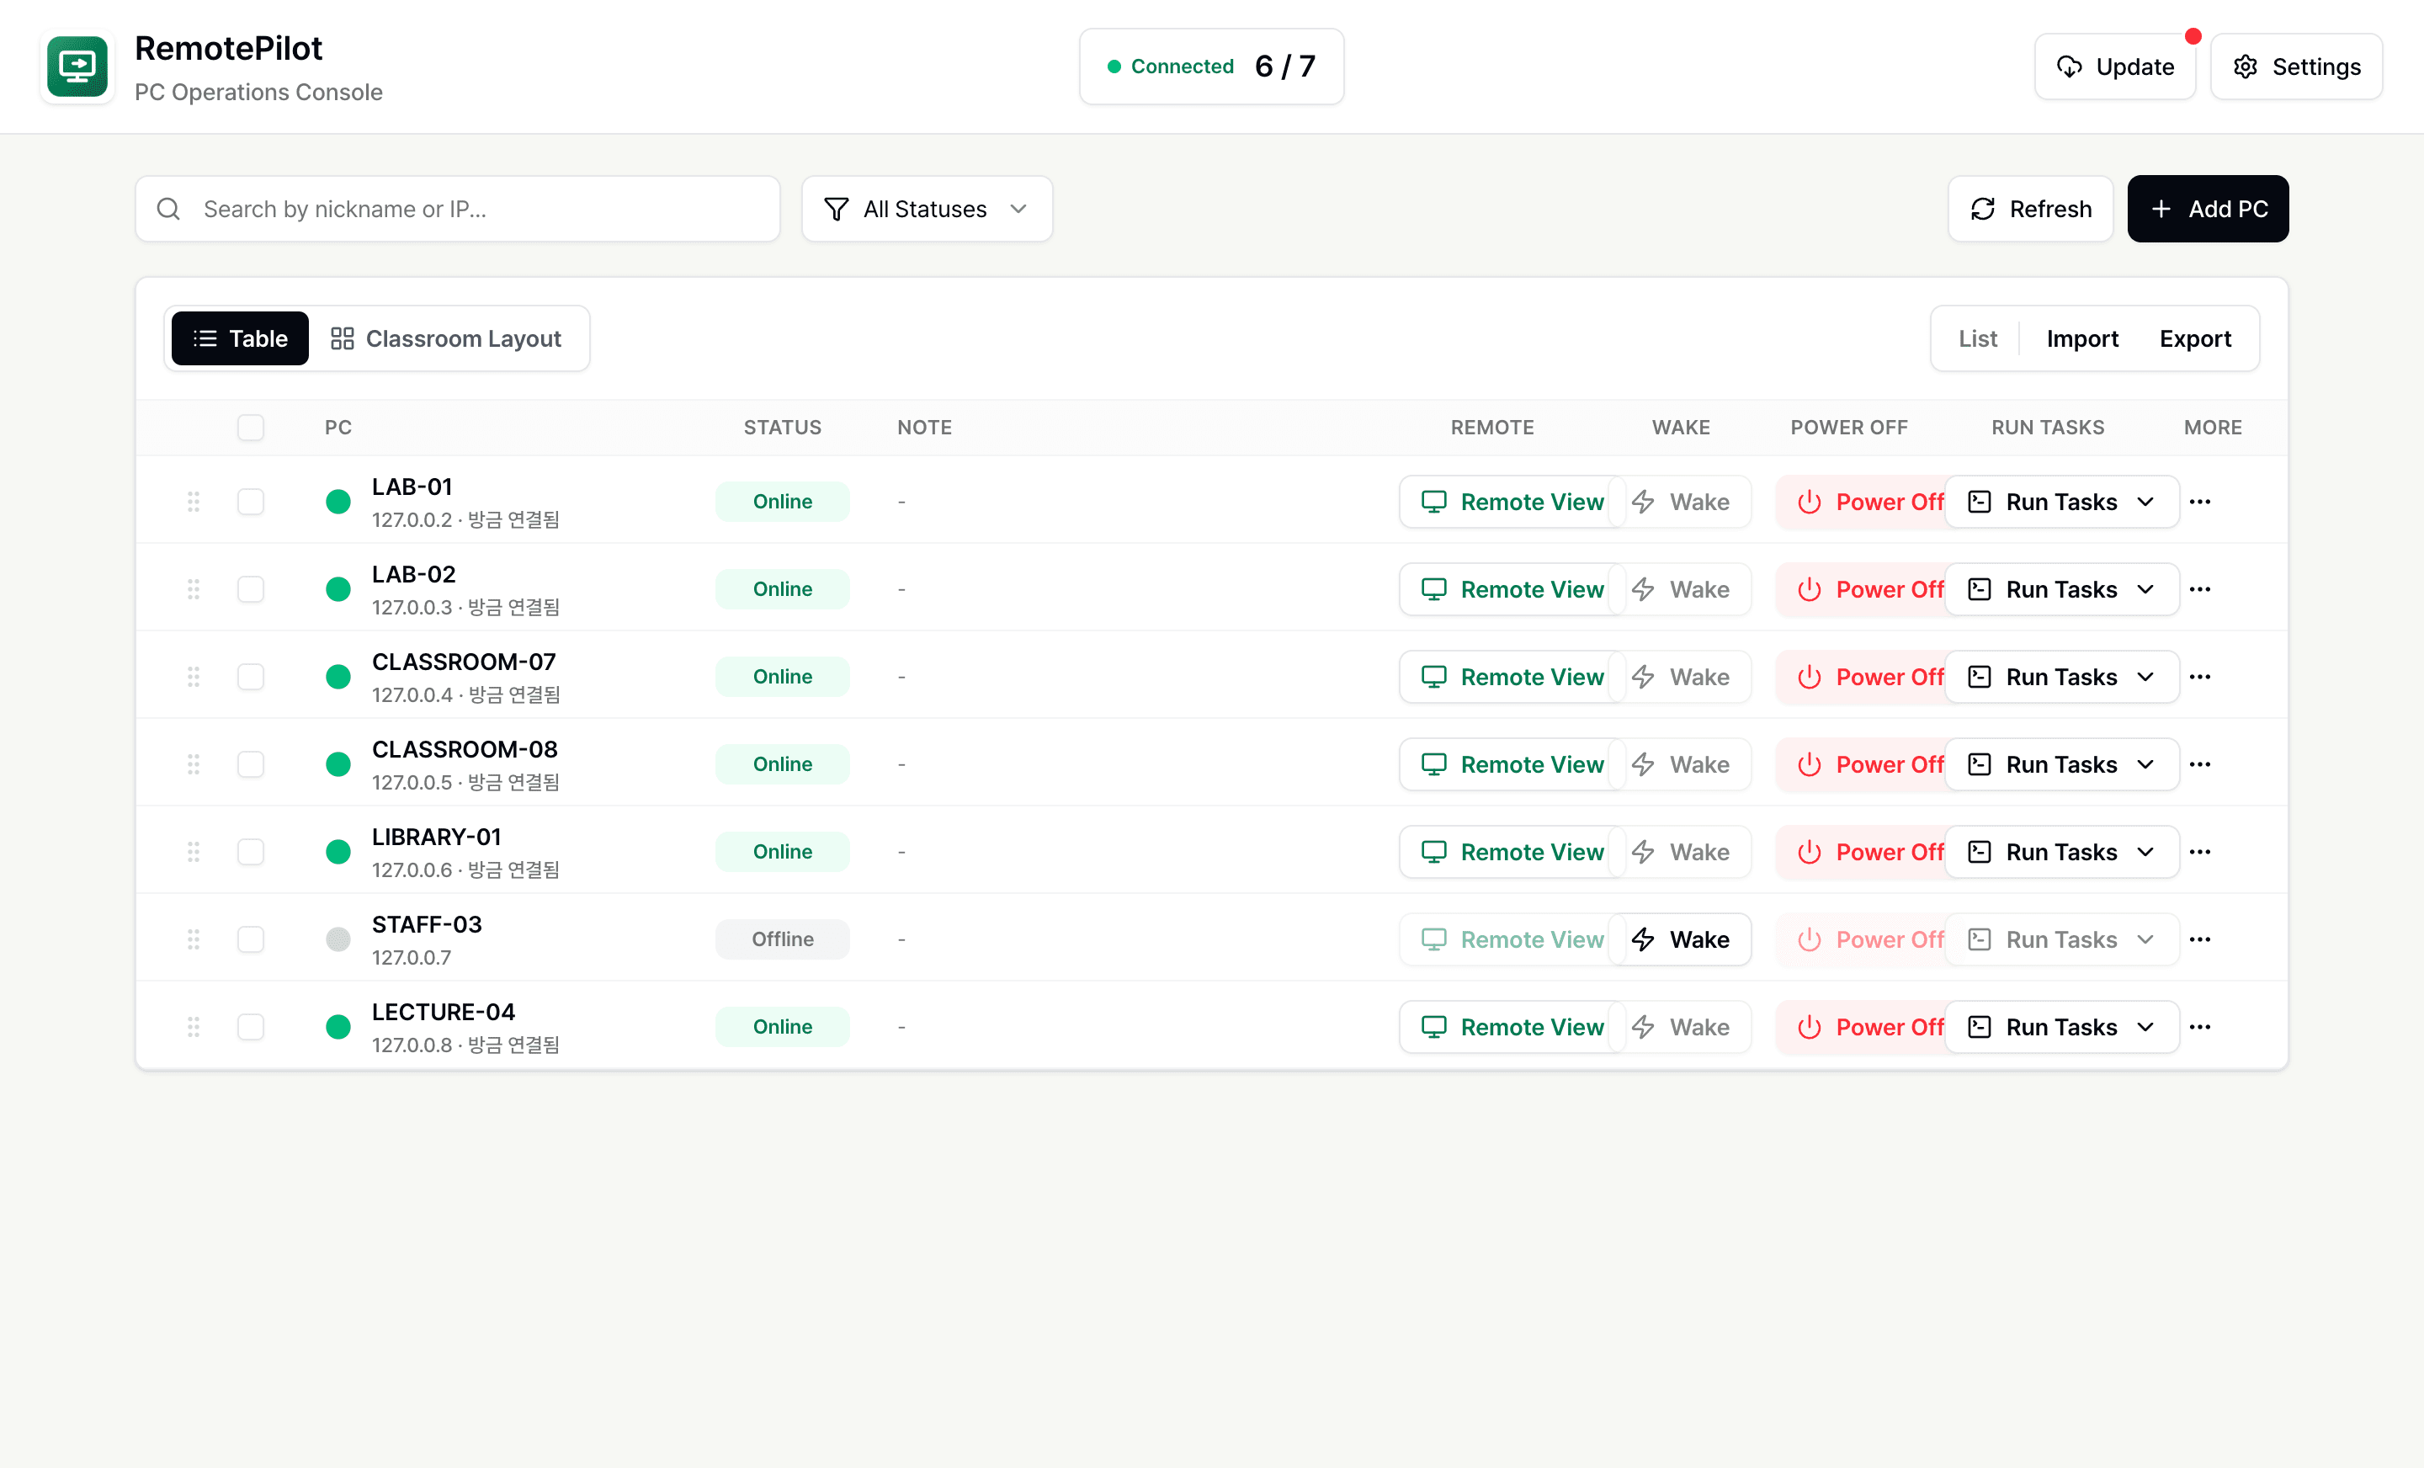Click the drag handle for STAFF-03 row
The width and height of the screenshot is (2424, 1468).
click(x=194, y=939)
